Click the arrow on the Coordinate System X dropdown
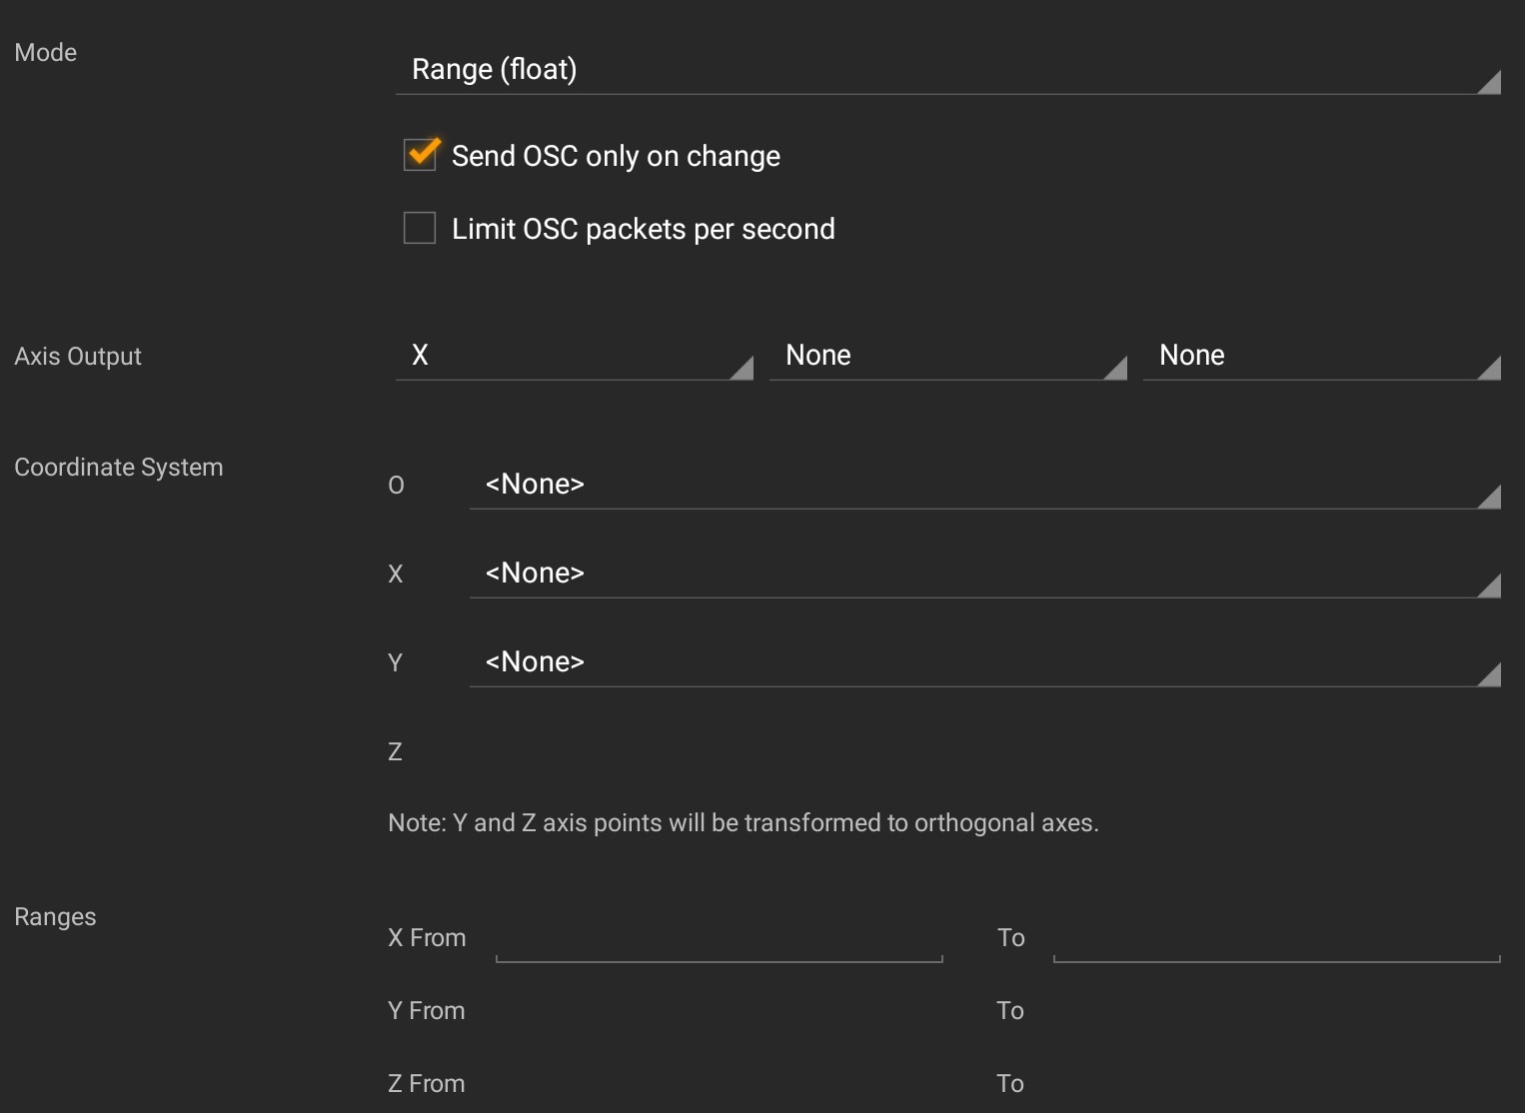Image resolution: width=1525 pixels, height=1113 pixels. click(1489, 585)
